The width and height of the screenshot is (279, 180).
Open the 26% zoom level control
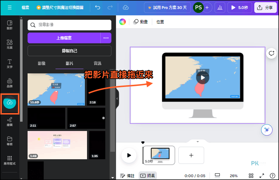coord(234,176)
